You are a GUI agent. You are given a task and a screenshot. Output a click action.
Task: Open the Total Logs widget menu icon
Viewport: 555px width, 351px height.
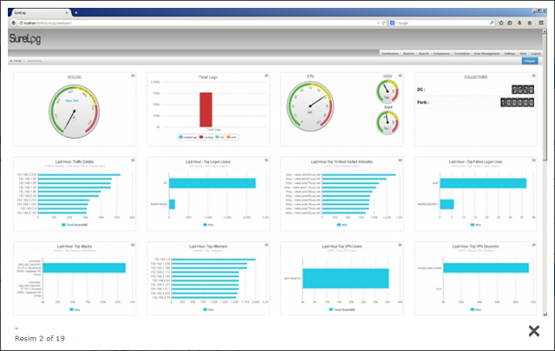[266, 75]
